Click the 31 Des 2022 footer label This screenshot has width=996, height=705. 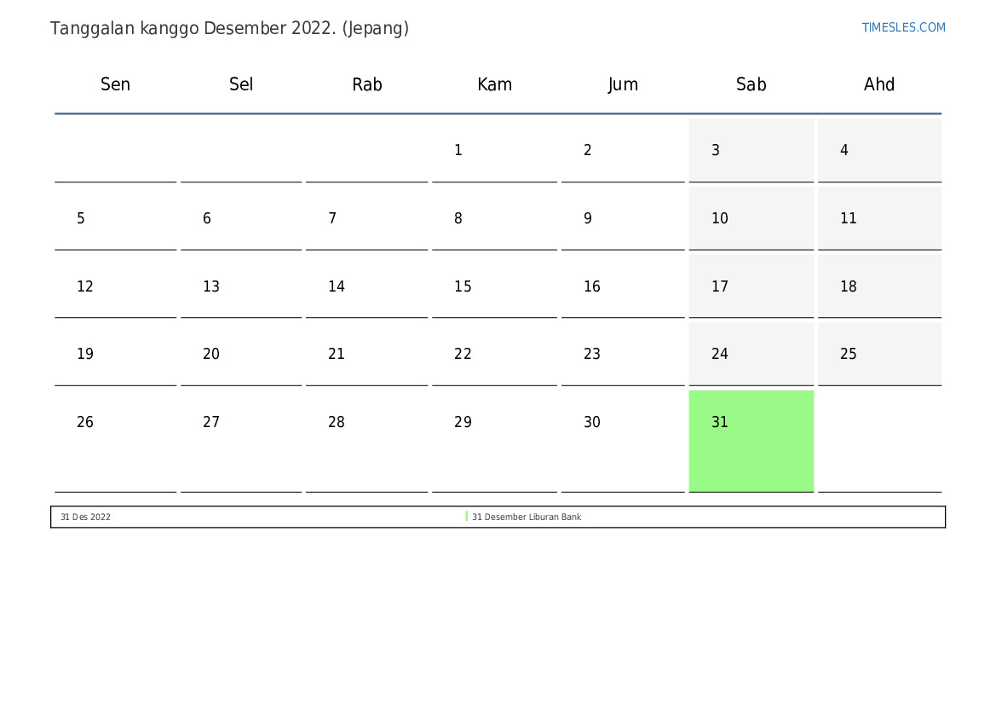(x=85, y=517)
